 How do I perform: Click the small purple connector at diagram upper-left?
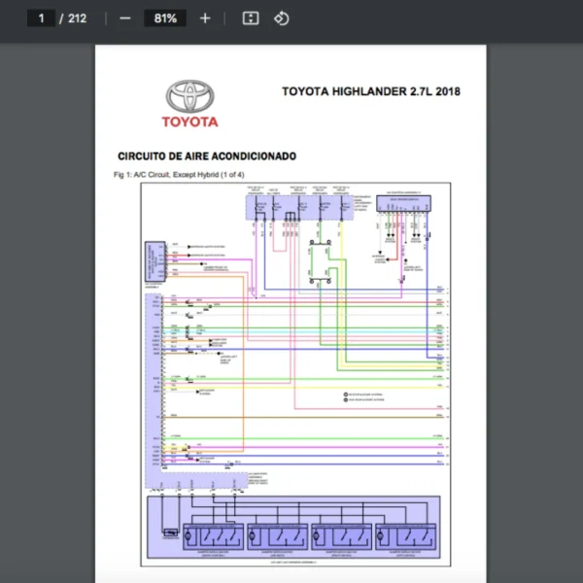pos(155,260)
